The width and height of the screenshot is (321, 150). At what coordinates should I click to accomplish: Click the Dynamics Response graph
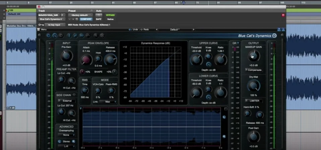pyautogui.click(x=155, y=72)
